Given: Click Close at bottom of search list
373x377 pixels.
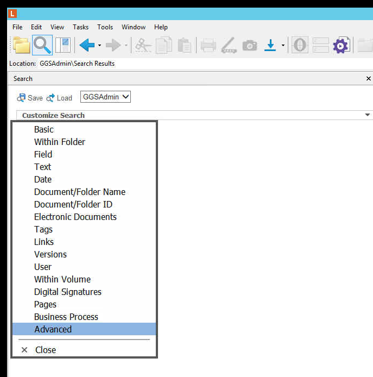Looking at the screenshot, I should click(x=46, y=350).
